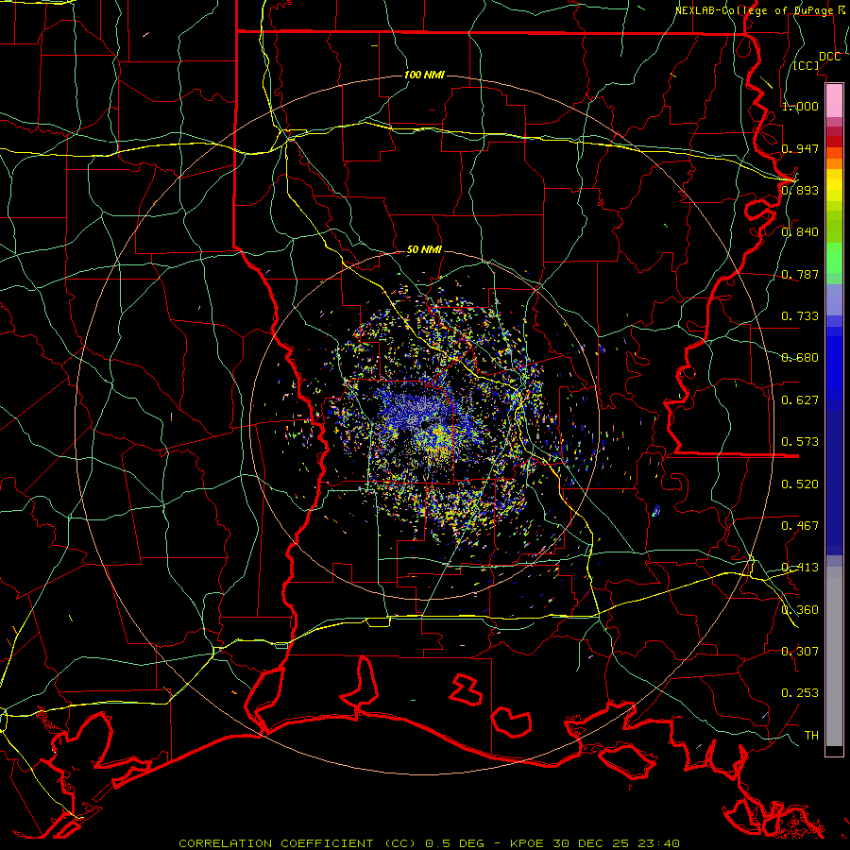Click the 0.307 scale value
This screenshot has width=850, height=850.
point(800,652)
